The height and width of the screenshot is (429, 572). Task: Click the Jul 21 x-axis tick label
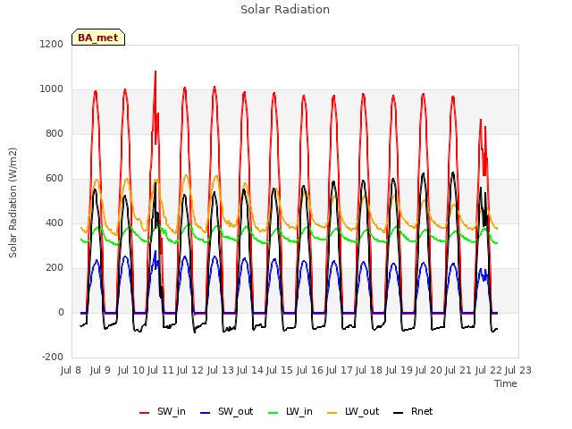coord(458,370)
